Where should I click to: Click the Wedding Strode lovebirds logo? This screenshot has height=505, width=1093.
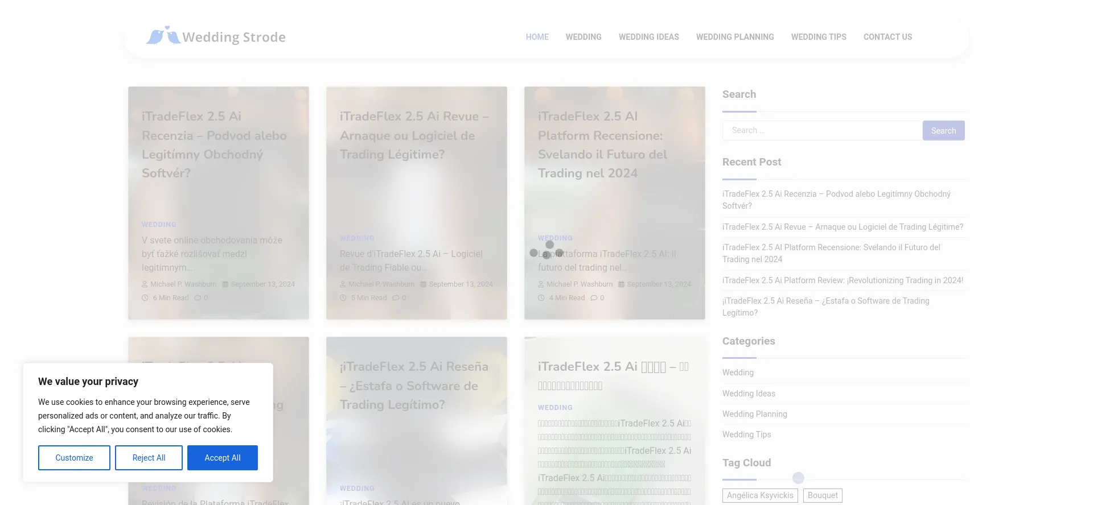[x=163, y=36]
